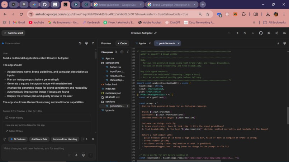
Task: Click the Edited 11 files entry
Action: pyautogui.click(x=14, y=131)
